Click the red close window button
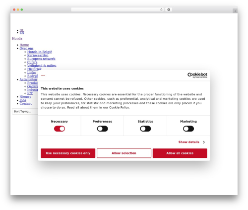 (x=14, y=9)
